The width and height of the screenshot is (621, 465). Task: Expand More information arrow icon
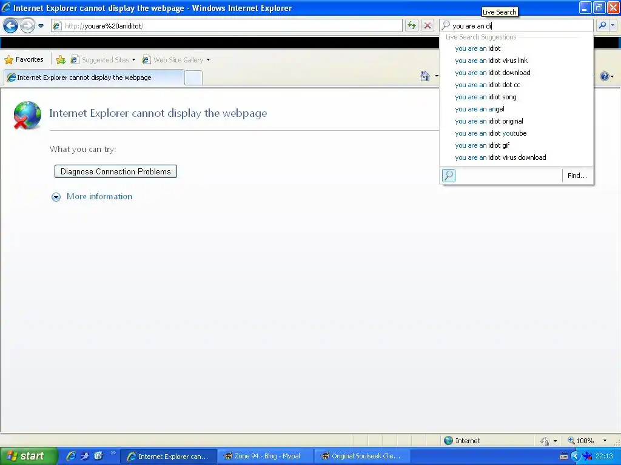(56, 197)
